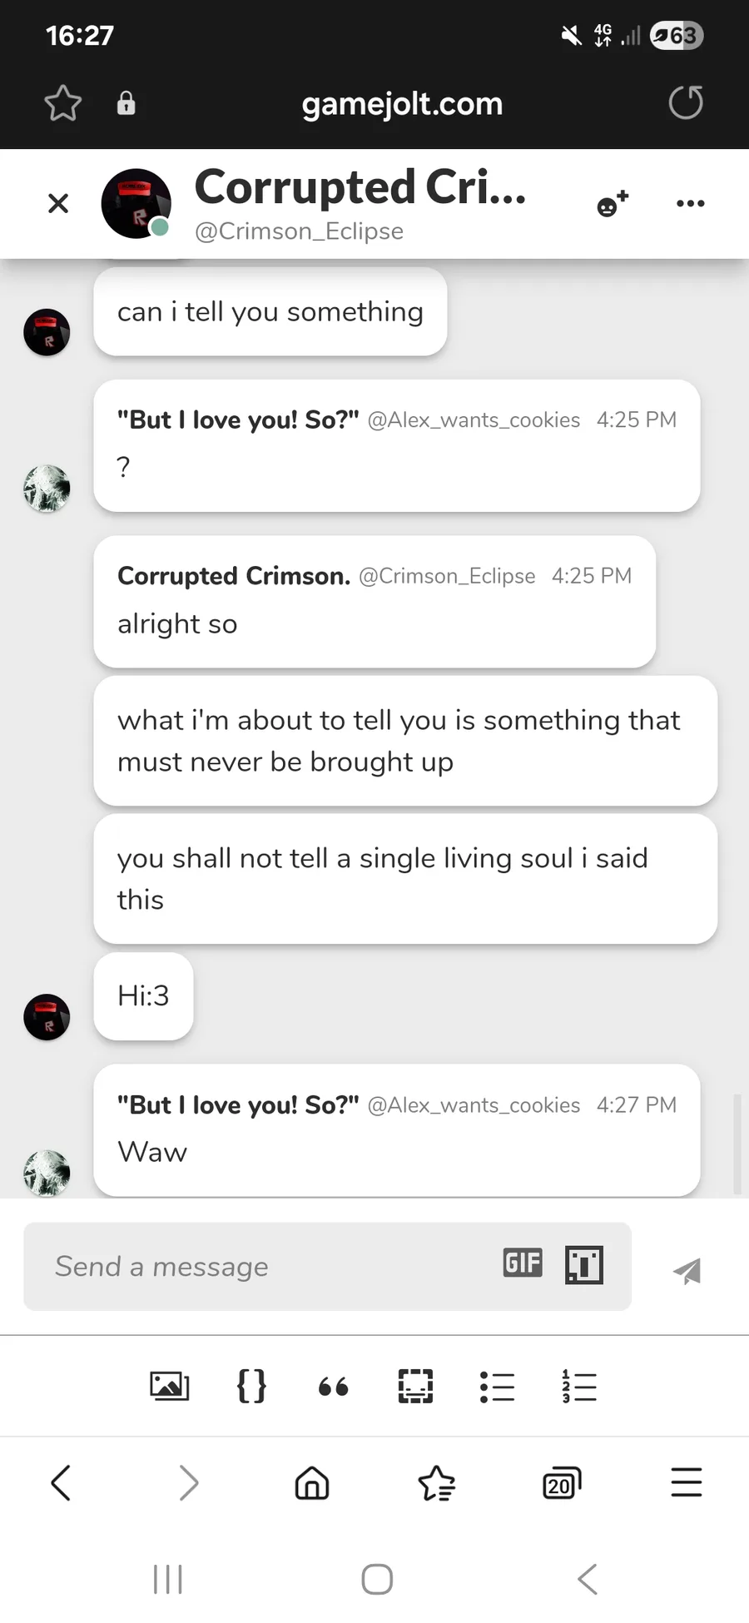Open the browser tabs counter showing 20
This screenshot has height=1623, width=749.
tap(562, 1483)
